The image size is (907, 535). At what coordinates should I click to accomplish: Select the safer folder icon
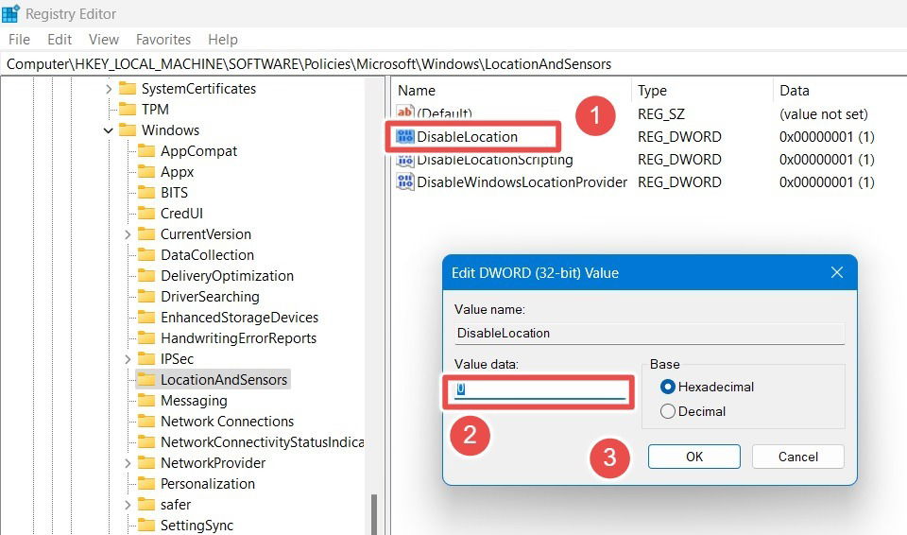point(146,505)
